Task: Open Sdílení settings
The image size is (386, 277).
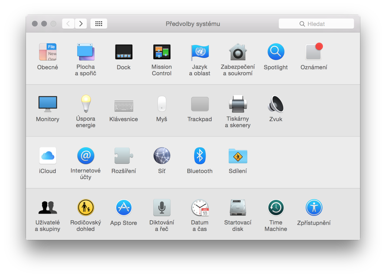Action: 238,156
